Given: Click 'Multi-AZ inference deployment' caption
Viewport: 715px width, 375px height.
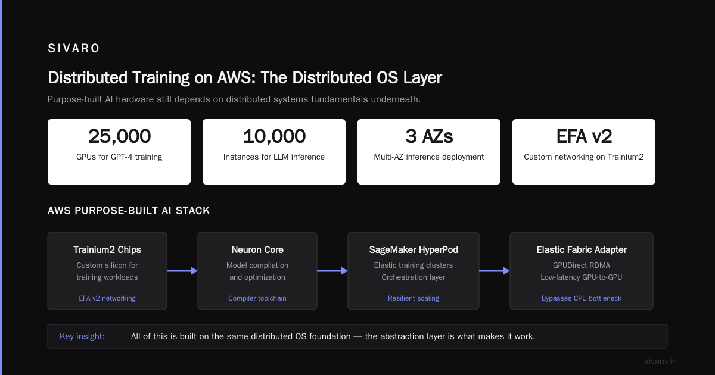Looking at the screenshot, I should 429,157.
